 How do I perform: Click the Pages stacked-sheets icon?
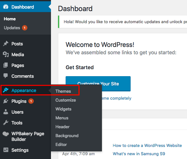(6, 65)
